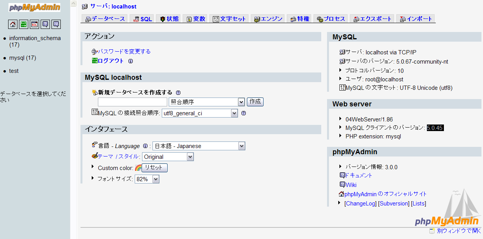Click the charset icon beside MySQL の文字セット
483x239 pixels.
(x=342, y=88)
